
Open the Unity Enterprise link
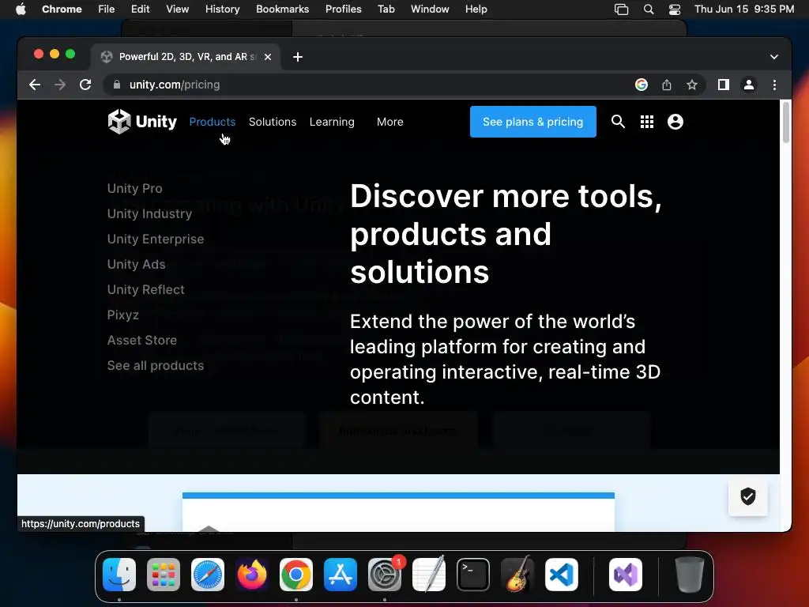pyautogui.click(x=156, y=239)
